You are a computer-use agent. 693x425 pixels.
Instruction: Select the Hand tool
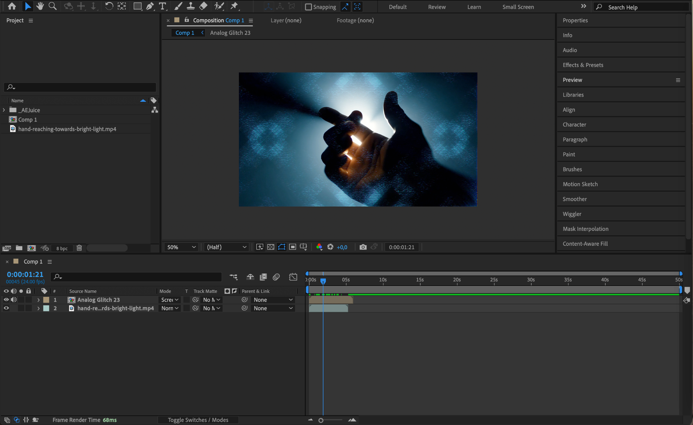click(40, 6)
